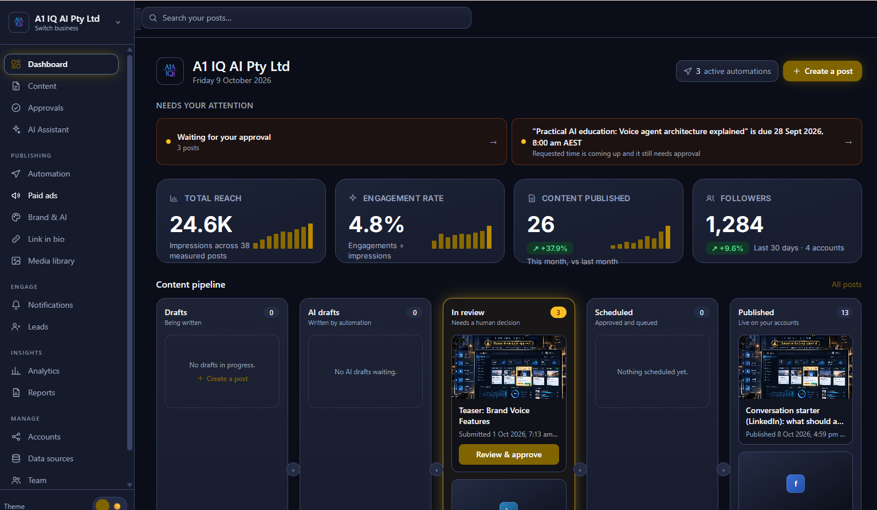Open AI Assistant via its sparkle icon
The height and width of the screenshot is (510, 877).
point(16,130)
